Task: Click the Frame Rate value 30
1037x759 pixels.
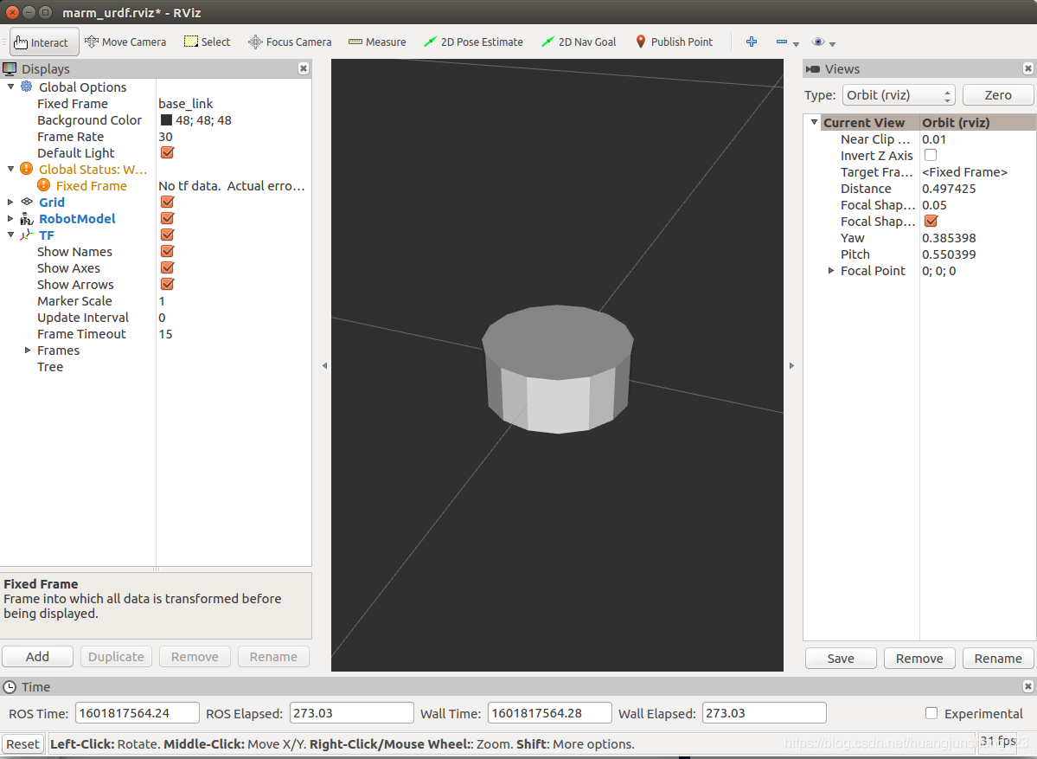Action: click(x=165, y=137)
